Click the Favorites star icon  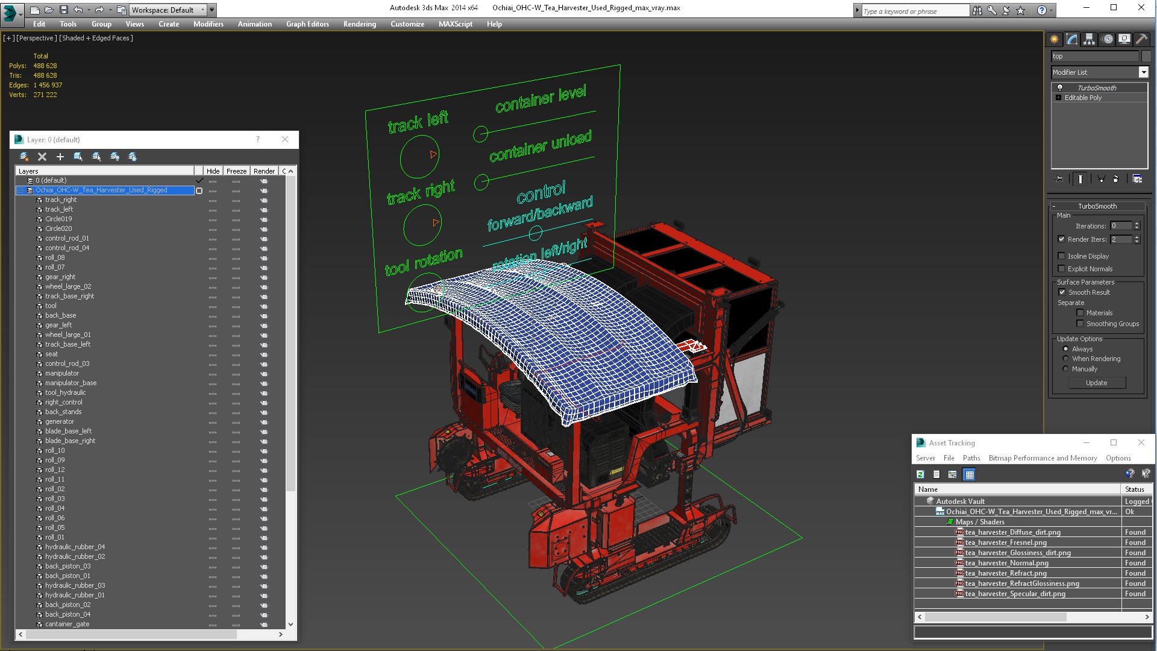[x=1020, y=10]
